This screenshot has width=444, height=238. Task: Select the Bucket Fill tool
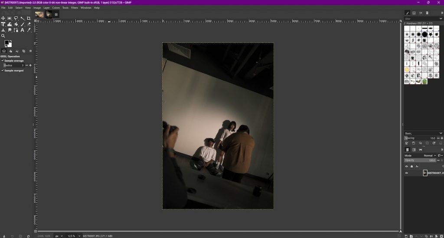click(x=16, y=24)
